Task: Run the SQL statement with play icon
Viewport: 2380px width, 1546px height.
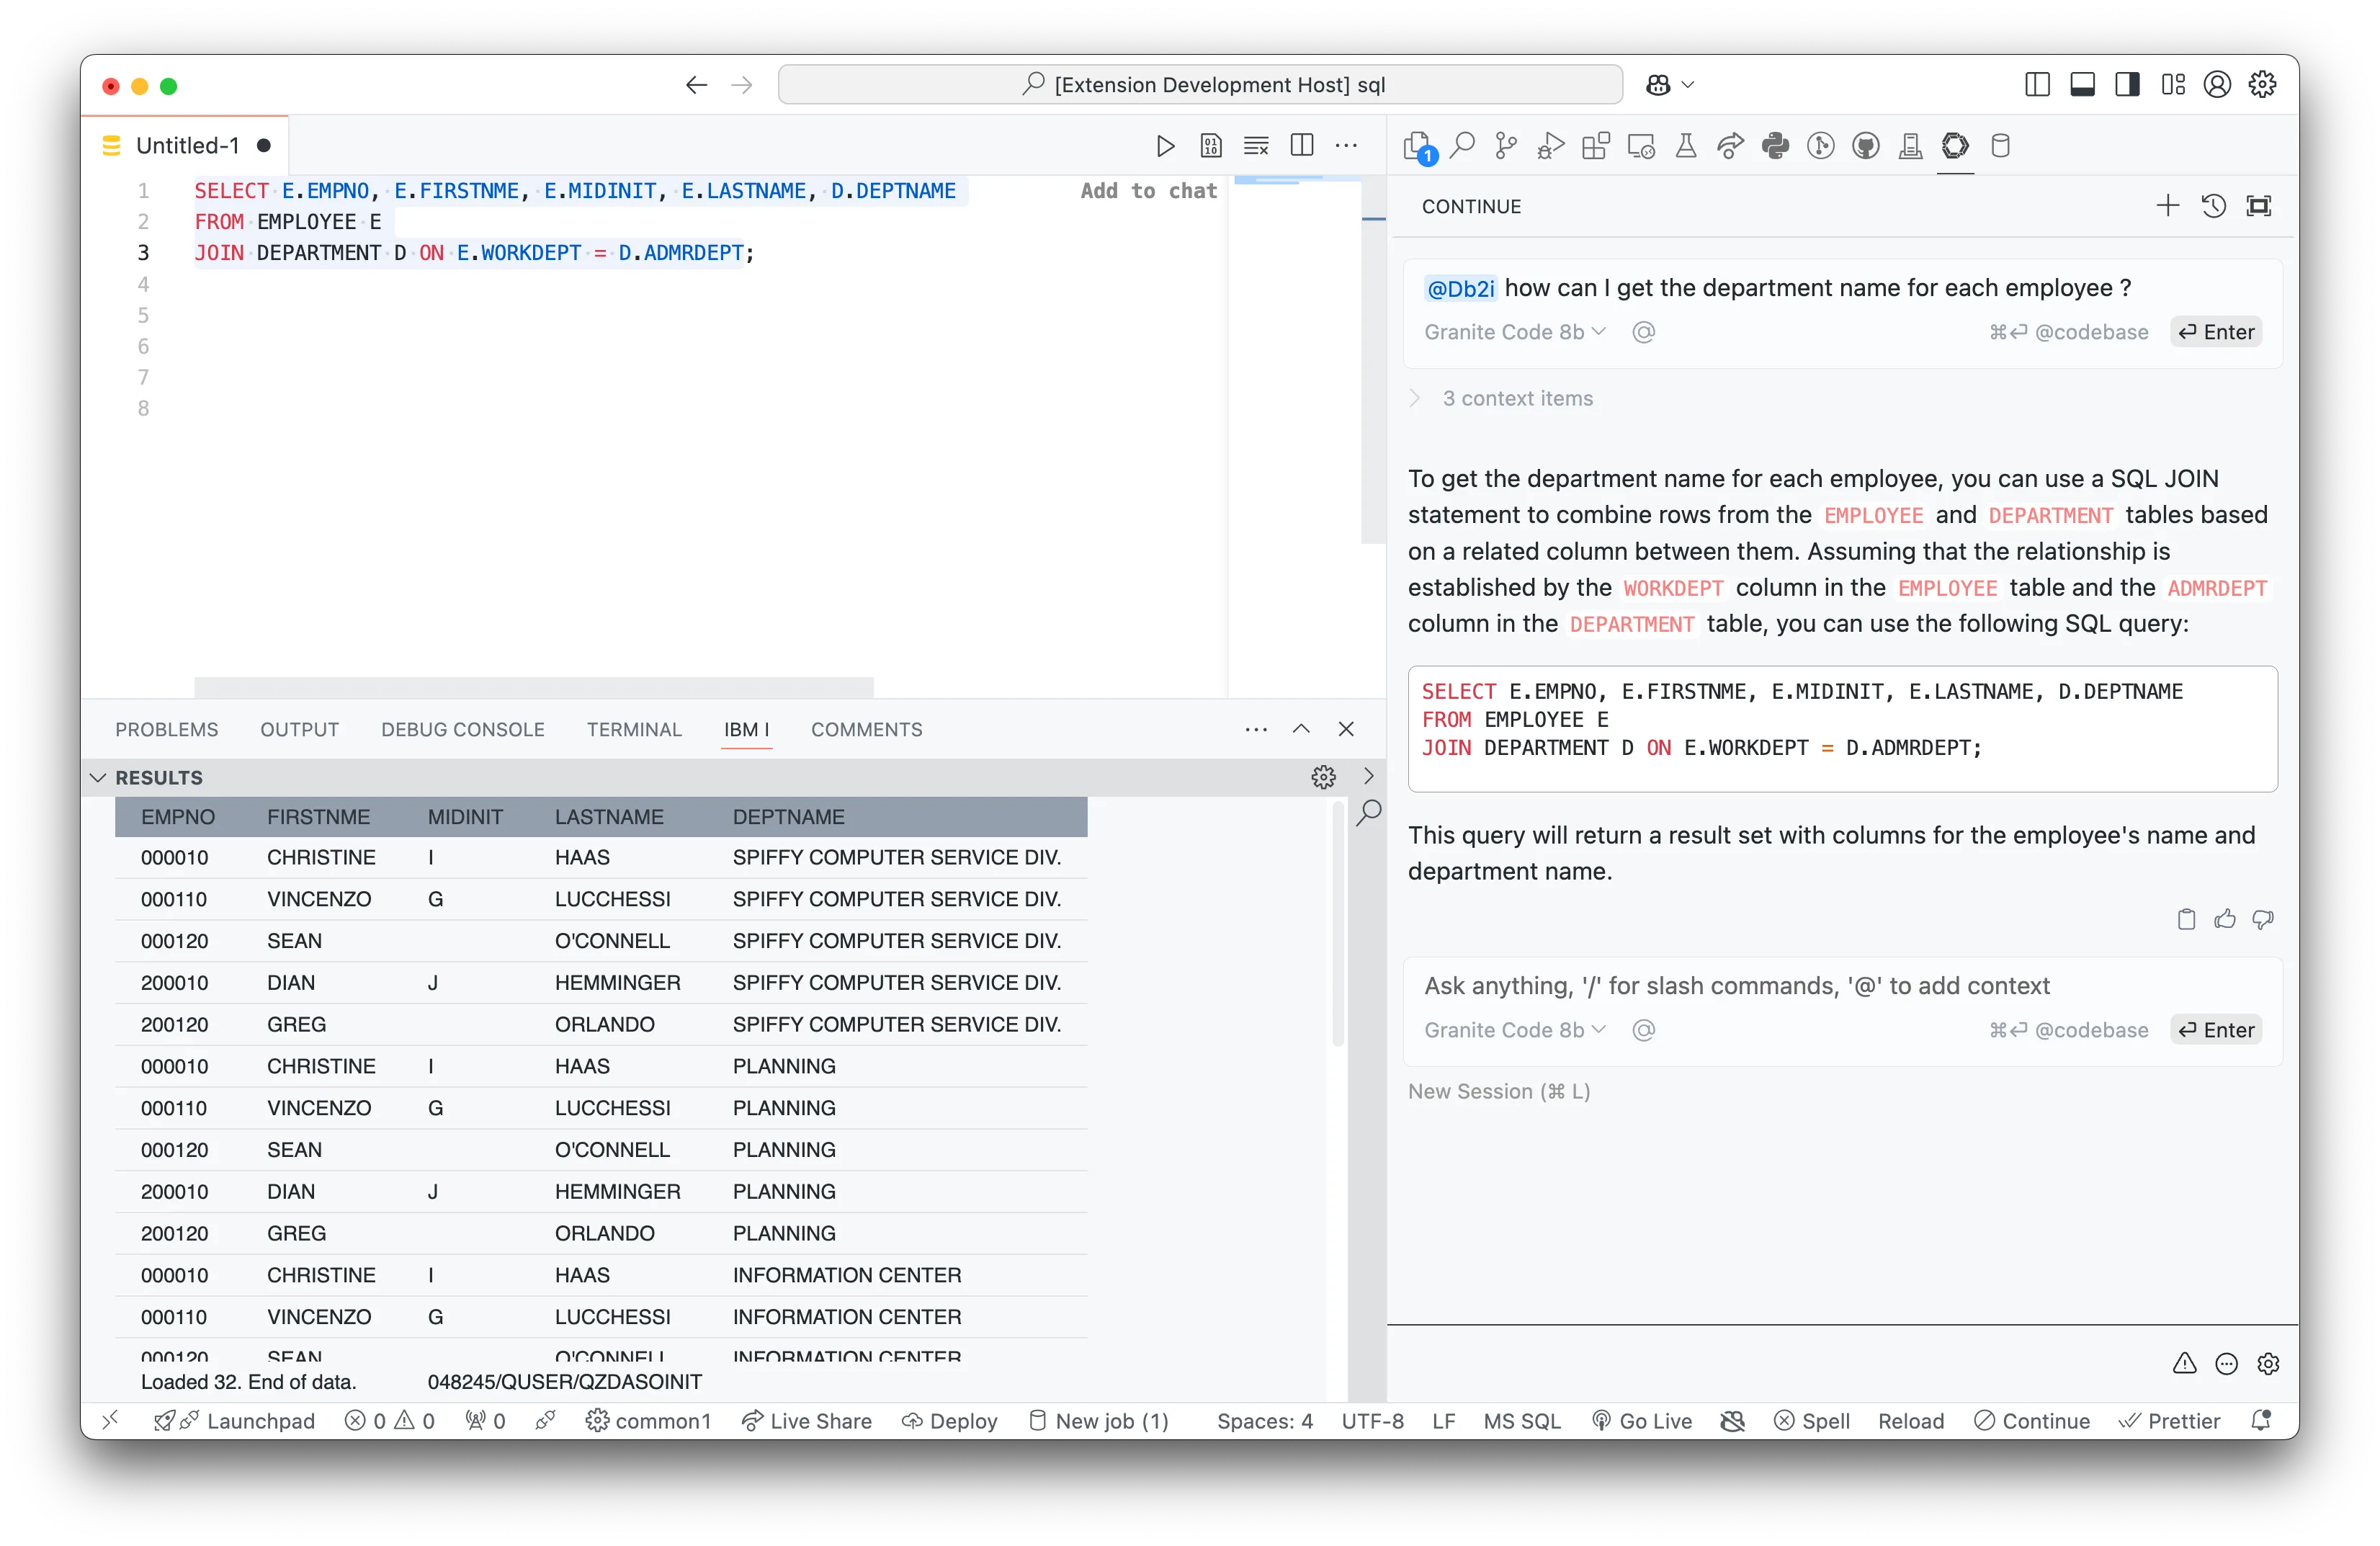Action: [1166, 146]
